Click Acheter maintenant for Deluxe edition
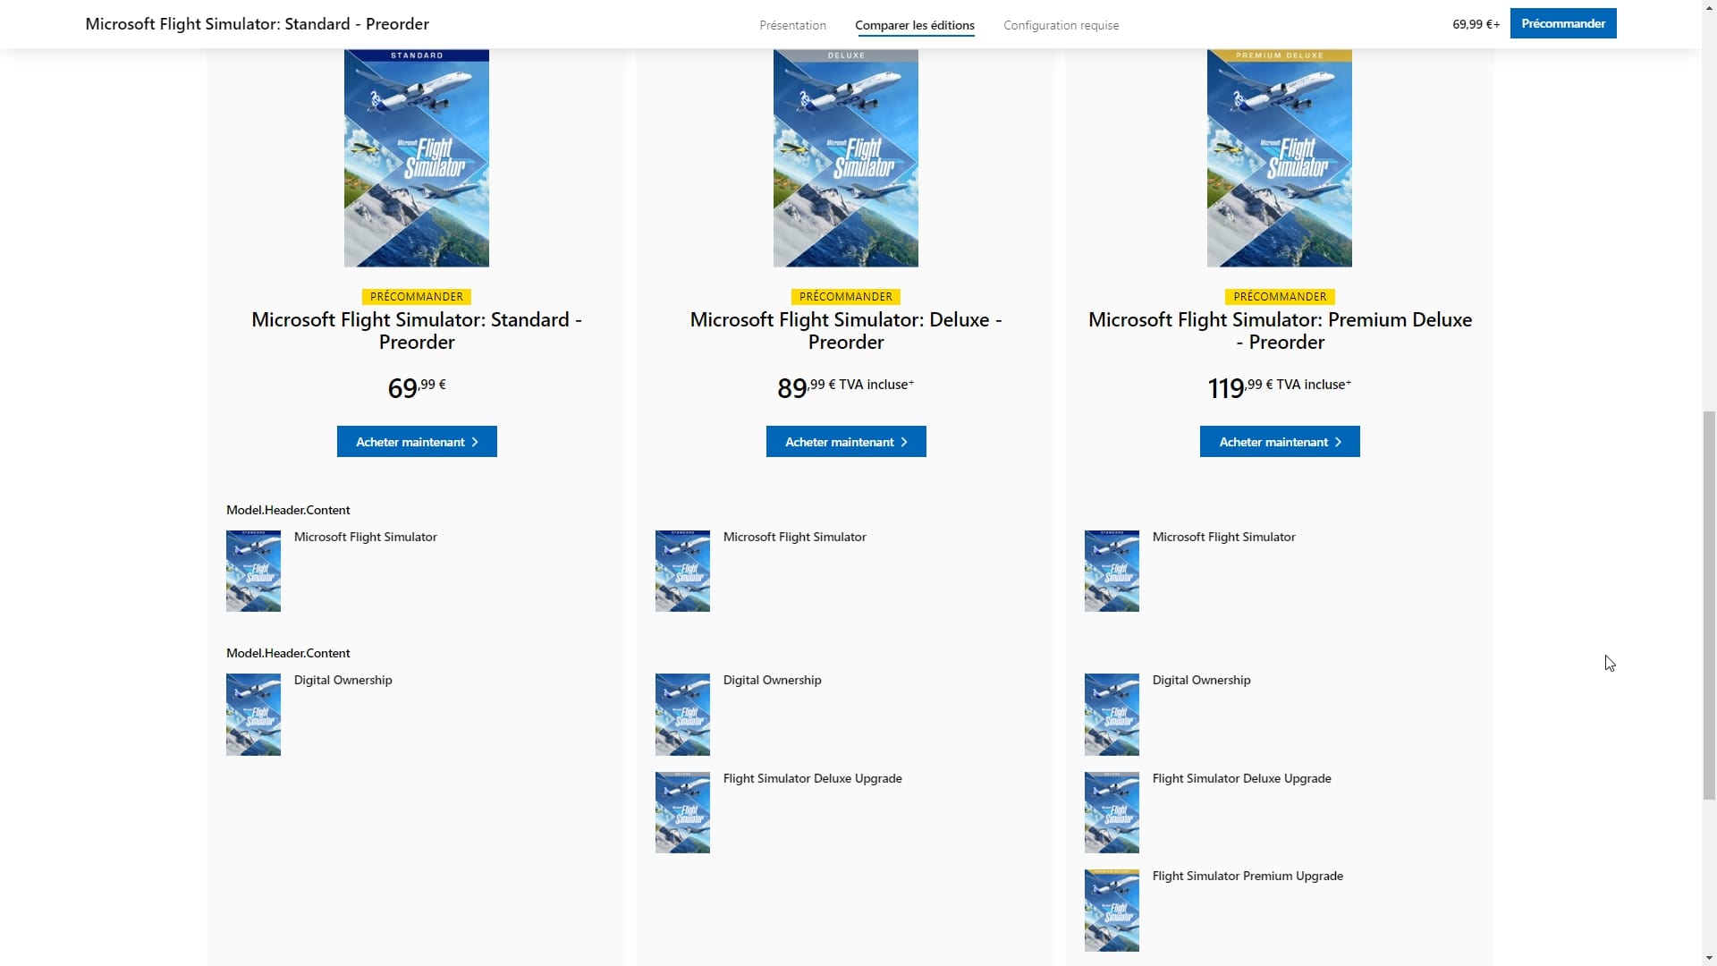Viewport: 1717px width, 966px height. pyautogui.click(x=846, y=442)
